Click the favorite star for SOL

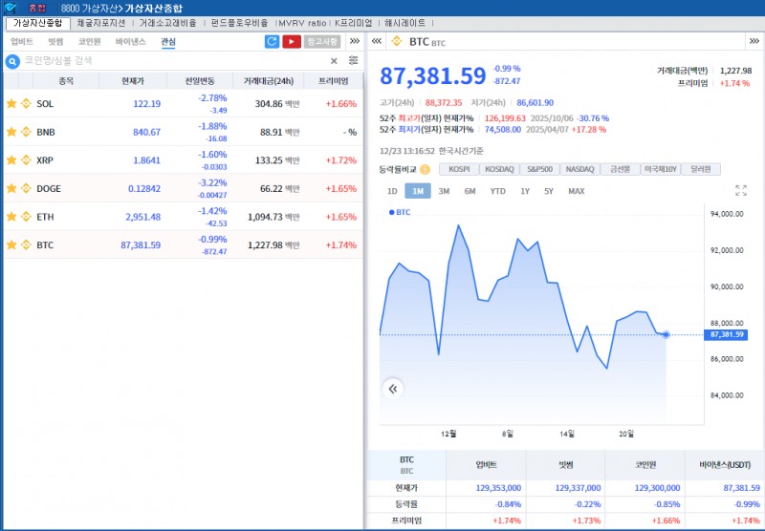point(11,104)
